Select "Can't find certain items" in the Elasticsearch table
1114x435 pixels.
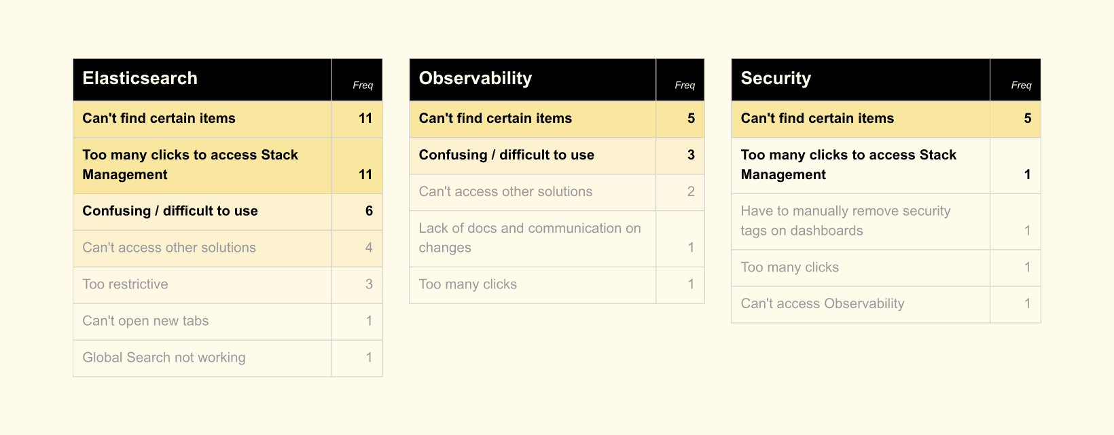[159, 119]
